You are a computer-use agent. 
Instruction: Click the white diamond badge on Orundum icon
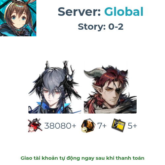(x=31, y=129)
